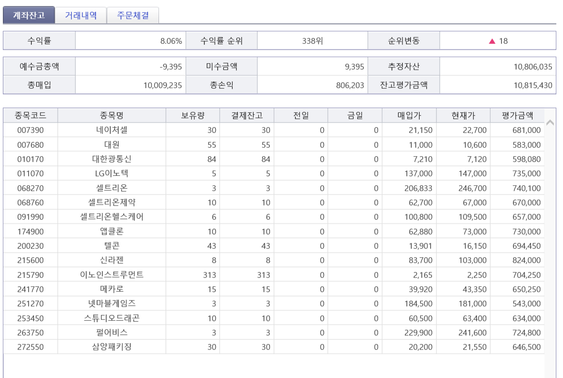Click stock code 215790 for 이노인스트루먼트

(30, 275)
